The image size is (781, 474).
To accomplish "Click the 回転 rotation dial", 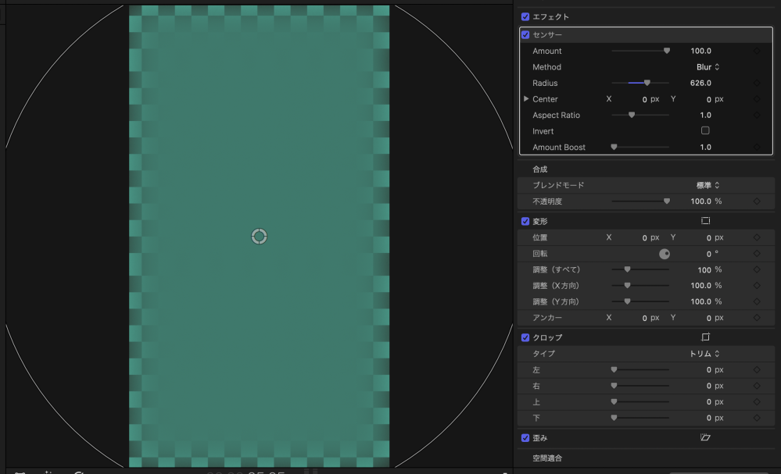I will (x=665, y=254).
